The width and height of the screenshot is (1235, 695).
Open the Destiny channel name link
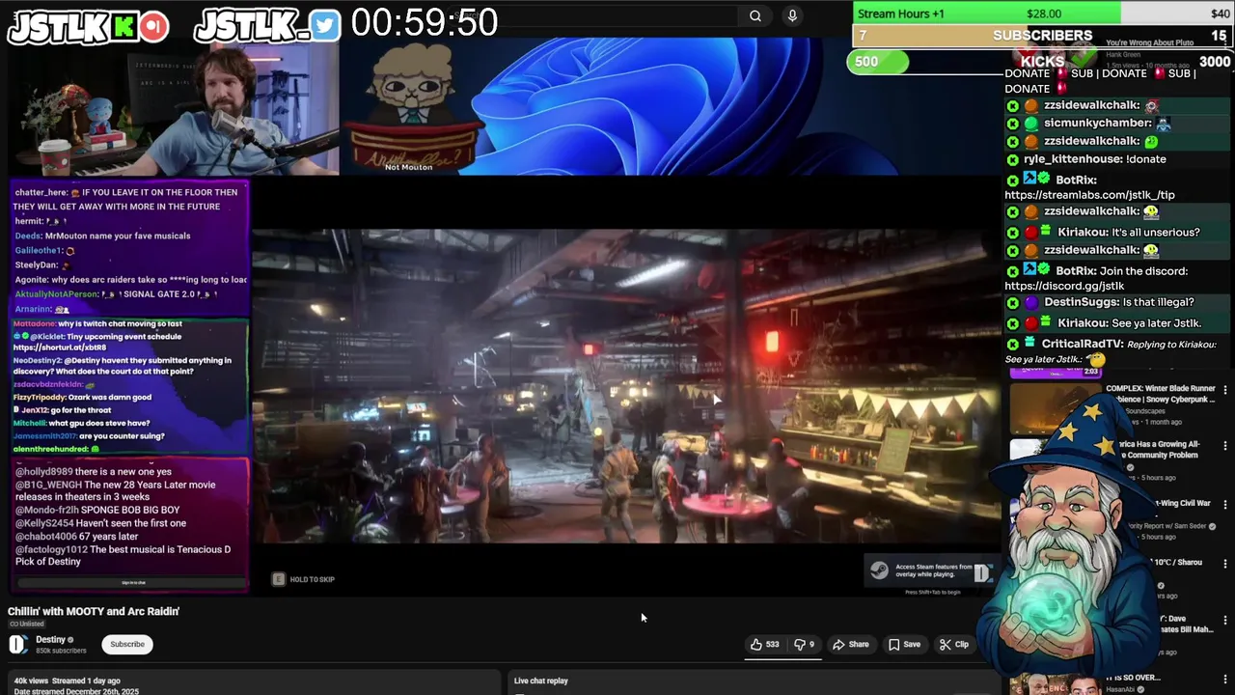tap(51, 639)
